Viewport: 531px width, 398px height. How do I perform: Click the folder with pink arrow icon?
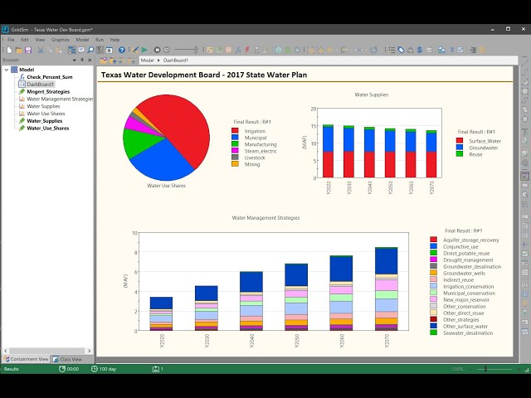click(x=103, y=61)
